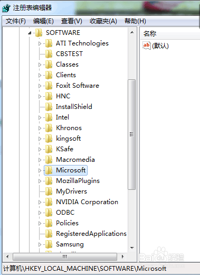The height and width of the screenshot is (275, 200).
Task: Click the RegisteredApplications folder icon
Action: click(49, 234)
